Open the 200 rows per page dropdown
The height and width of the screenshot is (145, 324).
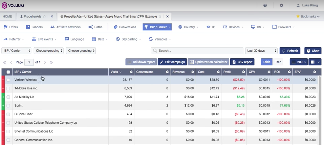click(x=299, y=62)
